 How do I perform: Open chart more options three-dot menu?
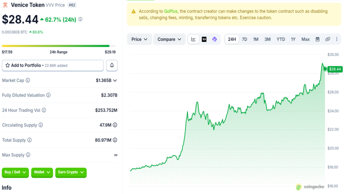(336, 39)
